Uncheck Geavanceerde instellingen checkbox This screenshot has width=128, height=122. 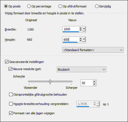click(x=7, y=62)
